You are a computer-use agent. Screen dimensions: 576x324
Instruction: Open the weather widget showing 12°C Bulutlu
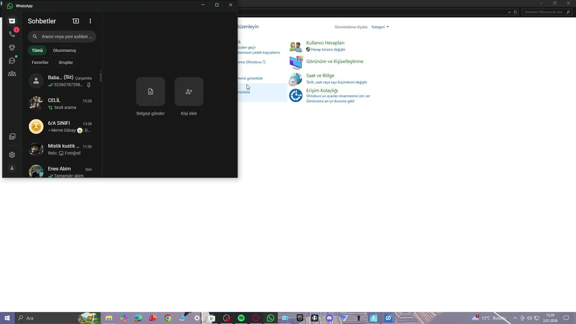click(489, 318)
